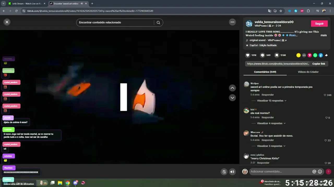Screen dimensions: 334x187
Task: Click the creator's avatar in header
Action: point(249,24)
